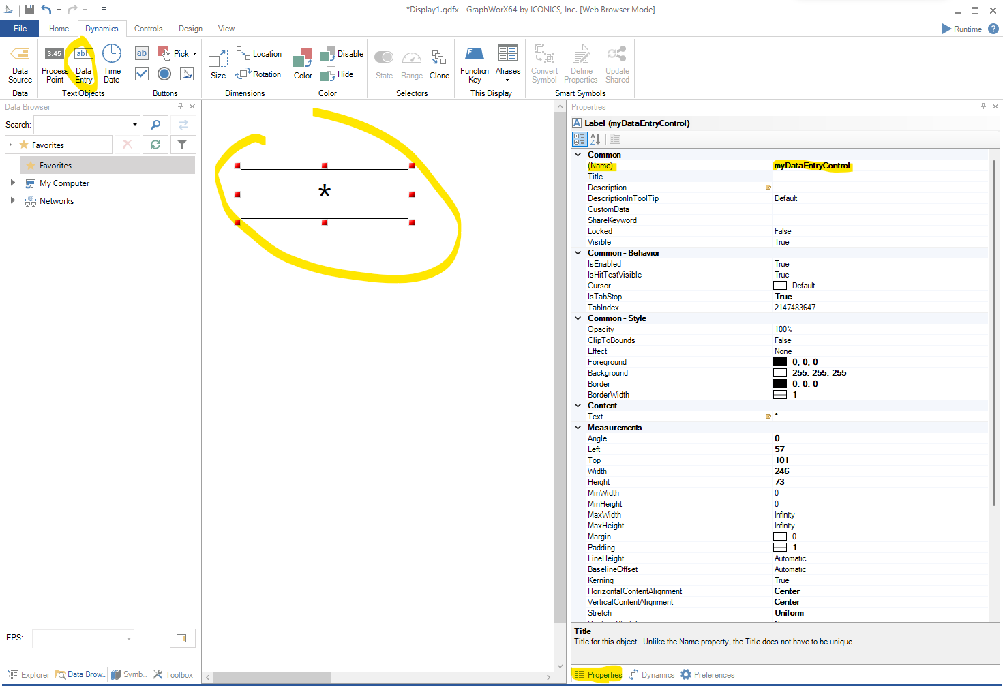Select the Favorites tree node
The image size is (1003, 686).
(x=108, y=166)
